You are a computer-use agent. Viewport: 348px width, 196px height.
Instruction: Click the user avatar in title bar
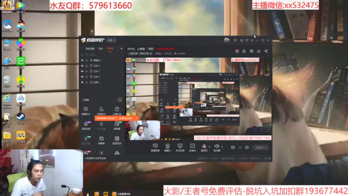coord(226,40)
